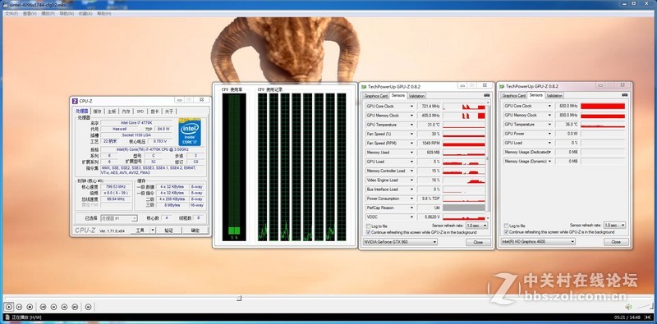Screen dimensions: 657x324
Task: Click the screenshot camera icon in the HD 4600 GPU-Z
Action: [625, 95]
